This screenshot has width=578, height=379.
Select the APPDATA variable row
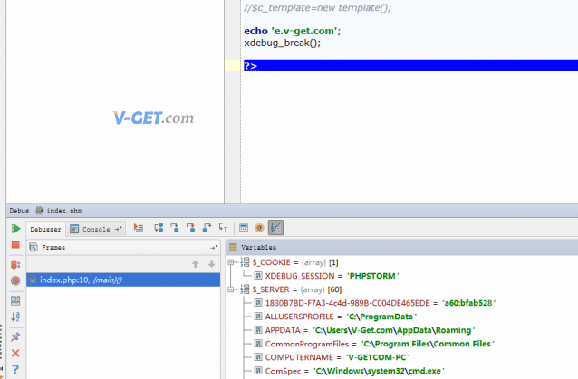coord(364,330)
